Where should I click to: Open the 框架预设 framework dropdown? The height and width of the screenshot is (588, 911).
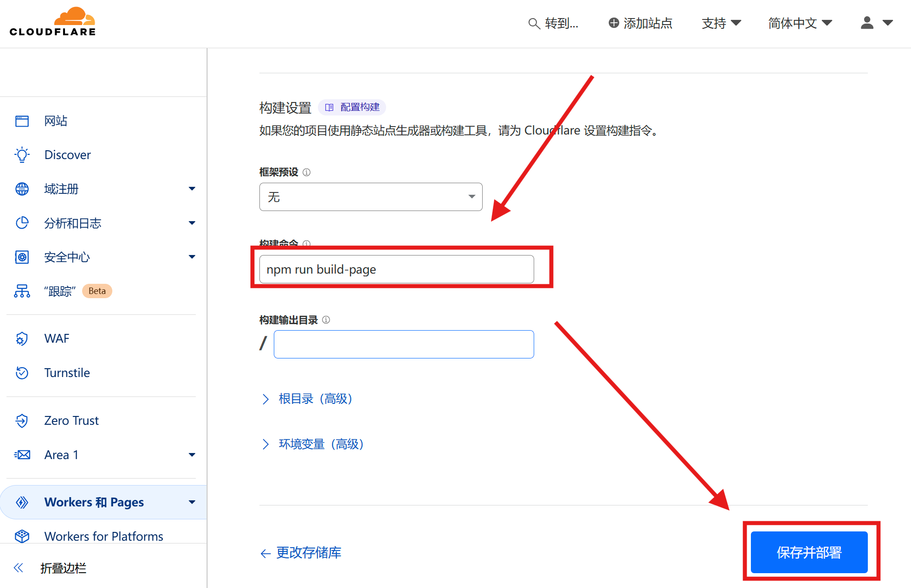coord(370,197)
